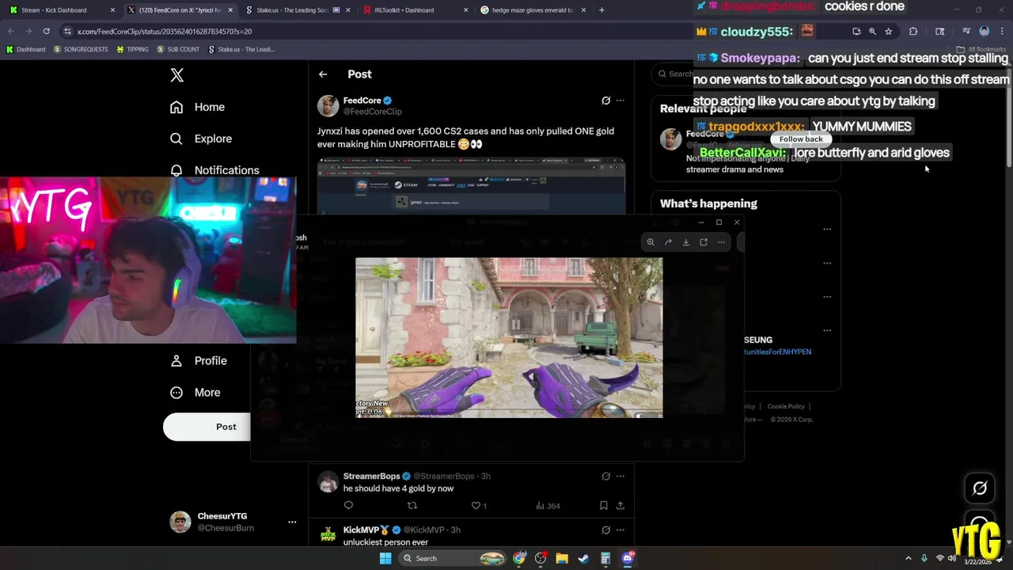
Task: Zoom image in media viewer toolbar
Action: pos(651,242)
